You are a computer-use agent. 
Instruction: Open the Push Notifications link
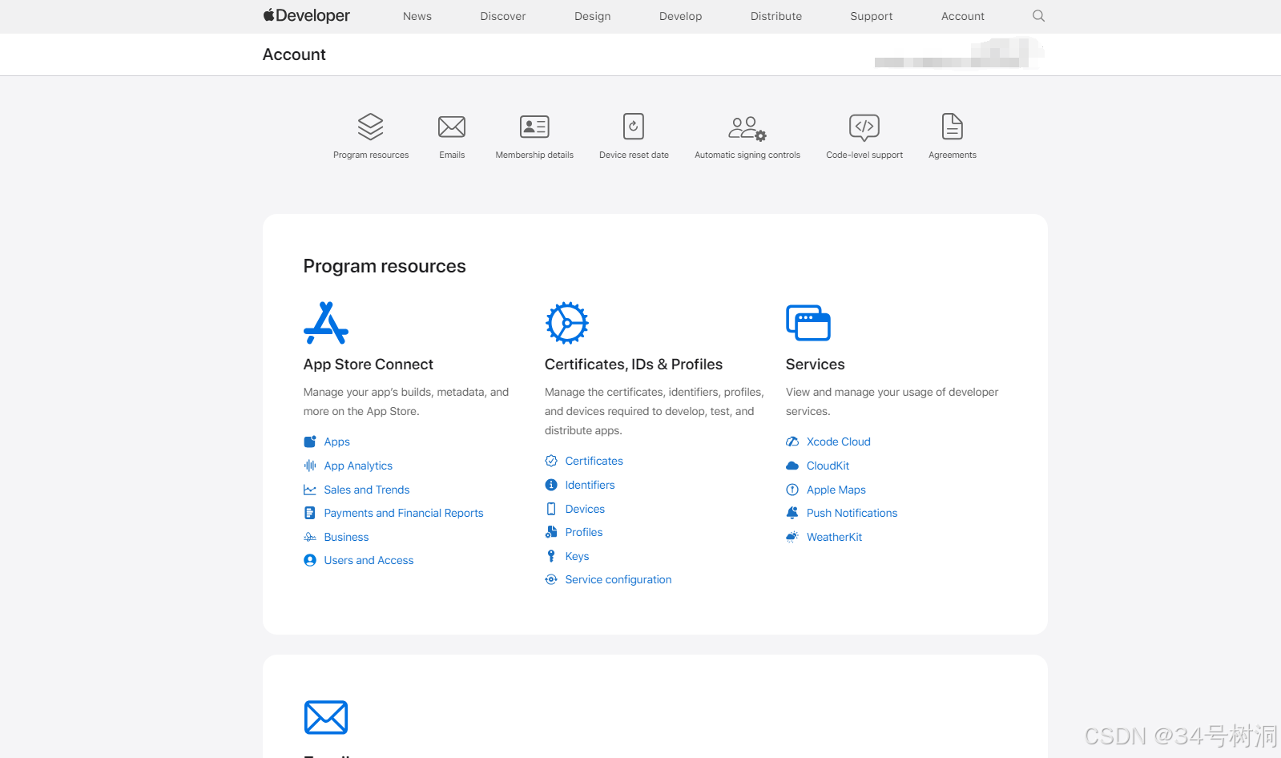[x=852, y=513]
